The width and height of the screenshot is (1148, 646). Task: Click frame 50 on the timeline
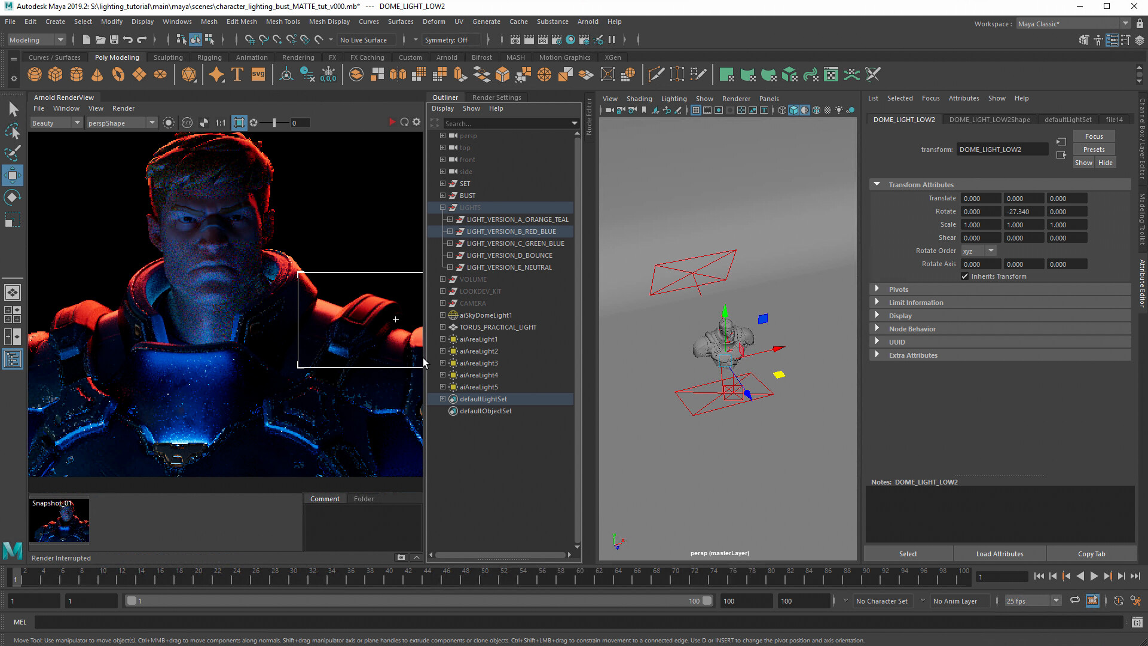click(484, 578)
